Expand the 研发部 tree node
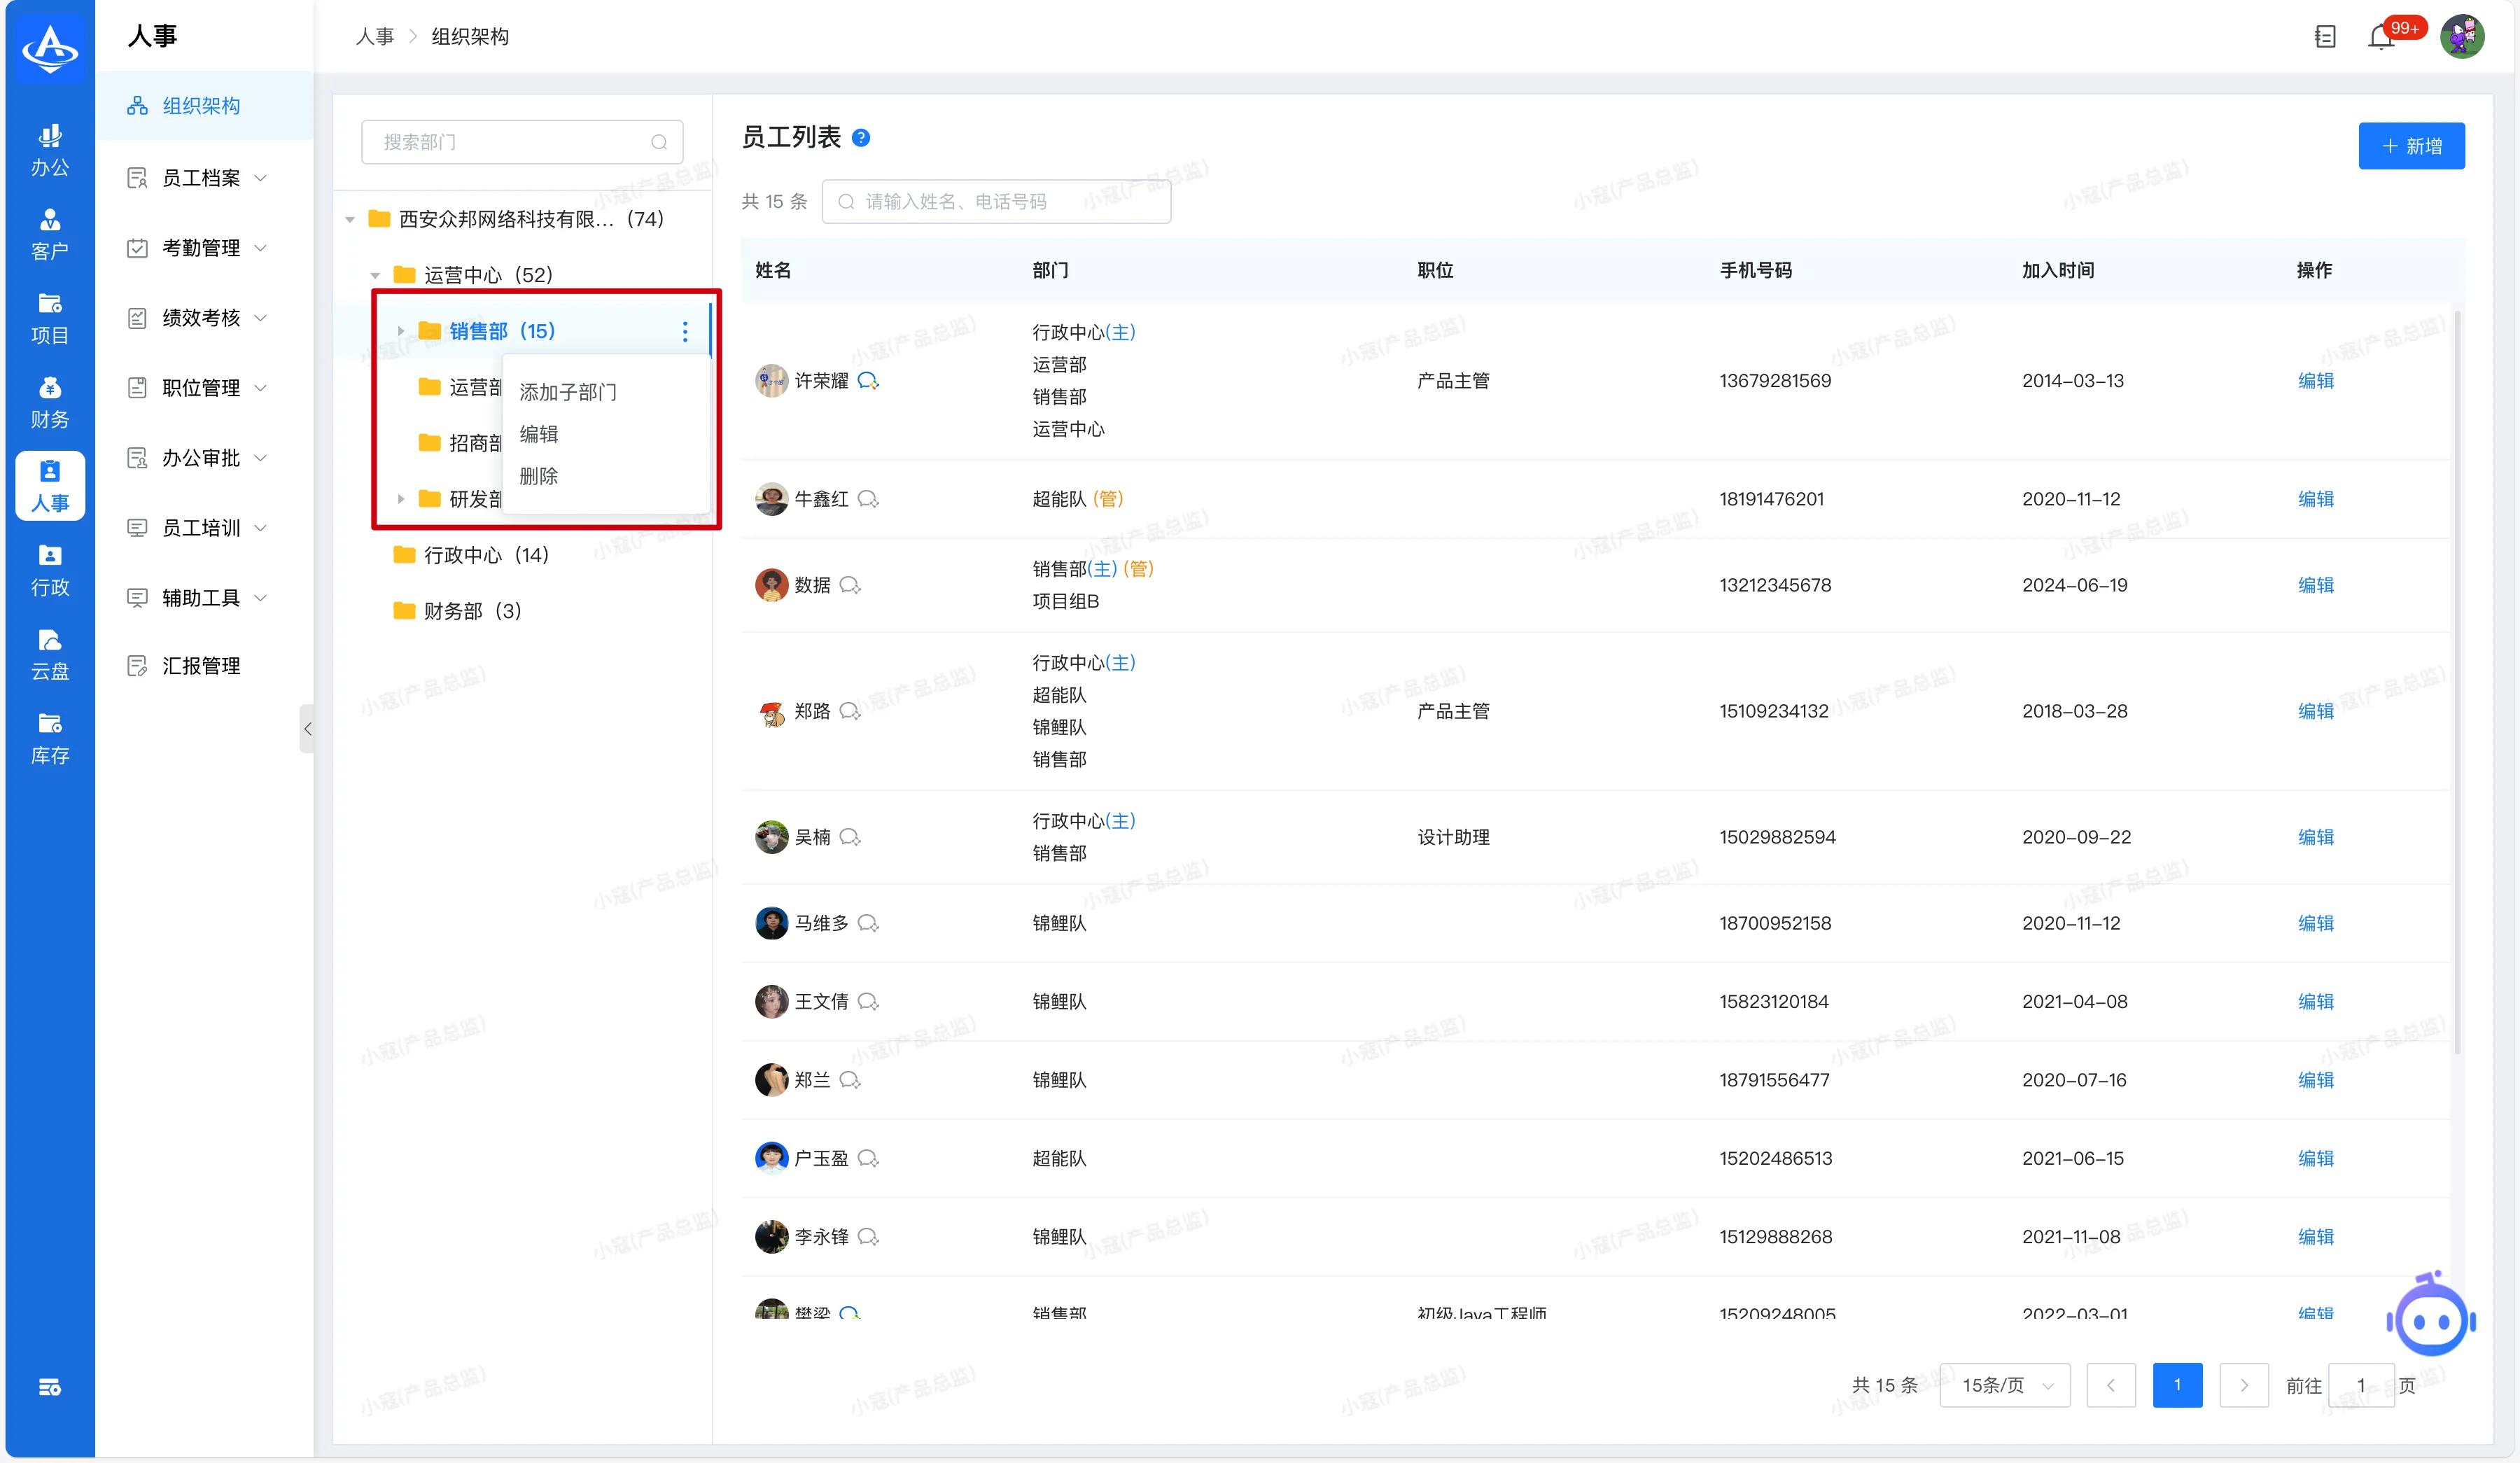Viewport: 2520px width, 1463px height. point(401,499)
